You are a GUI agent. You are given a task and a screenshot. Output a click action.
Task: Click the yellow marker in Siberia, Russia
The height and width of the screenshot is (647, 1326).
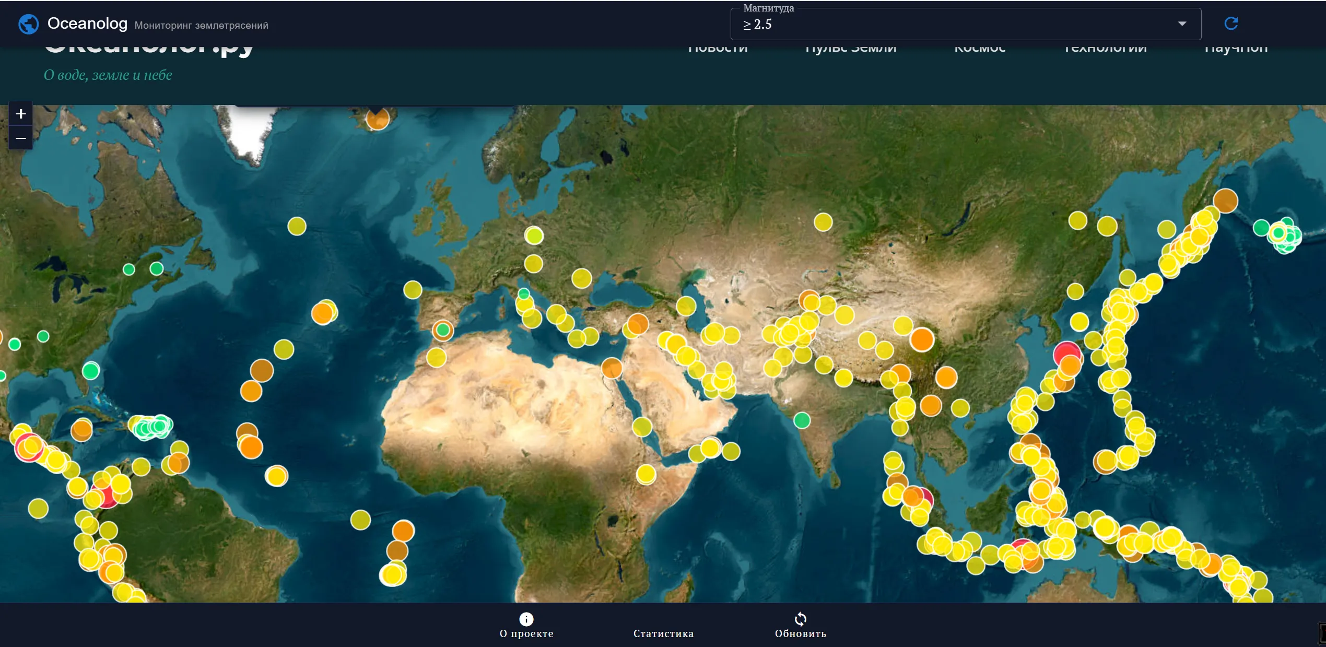point(823,222)
